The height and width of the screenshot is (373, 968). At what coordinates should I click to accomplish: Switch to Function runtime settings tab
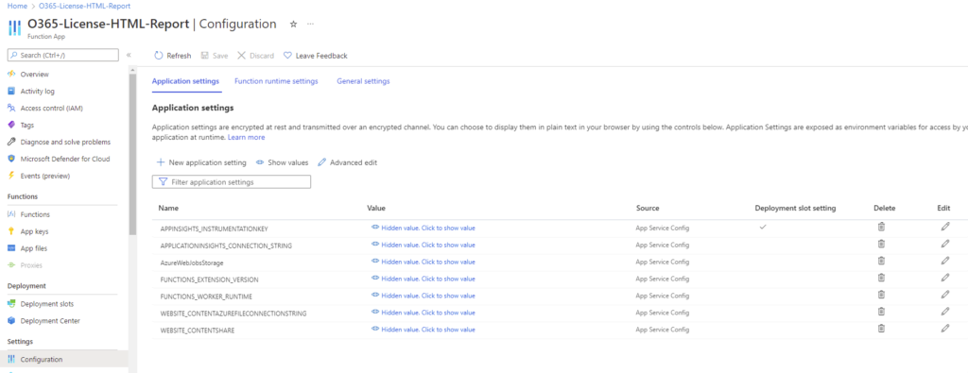pos(276,81)
